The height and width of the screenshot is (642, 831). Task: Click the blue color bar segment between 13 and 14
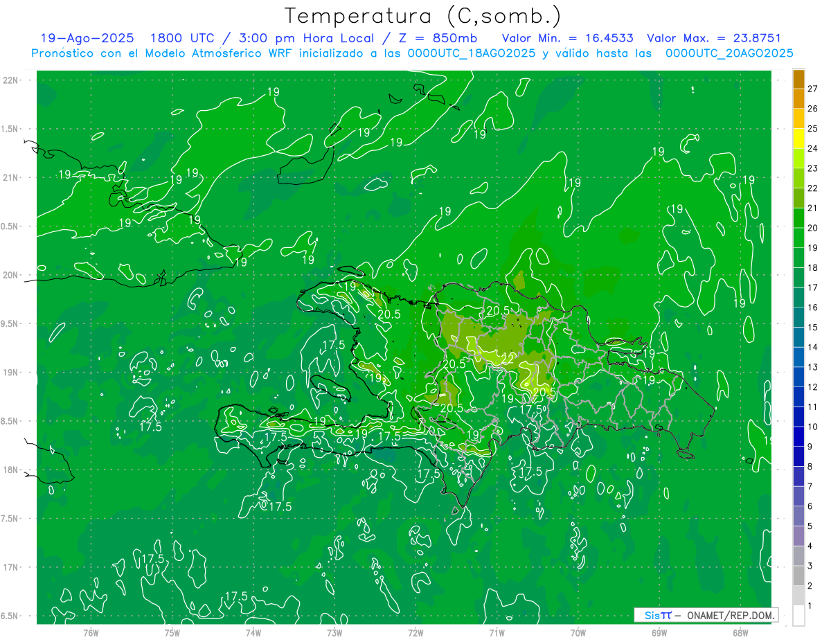click(798, 357)
